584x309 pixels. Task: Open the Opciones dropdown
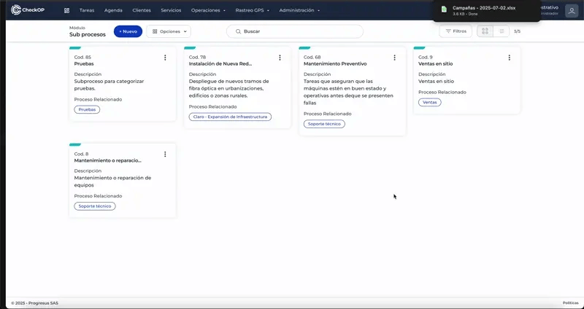click(x=169, y=31)
